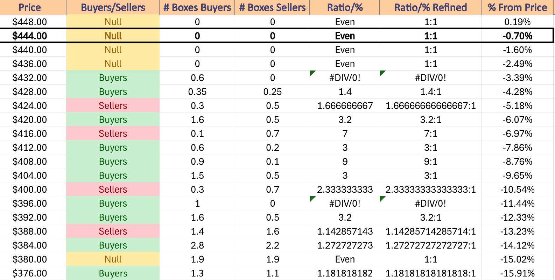Select the # Boxes Sellers header cell

click(272, 7)
